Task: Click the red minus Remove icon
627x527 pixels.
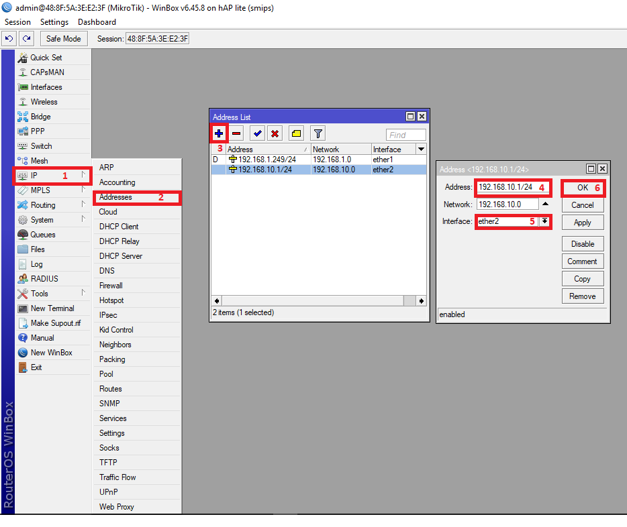Action: pos(236,133)
